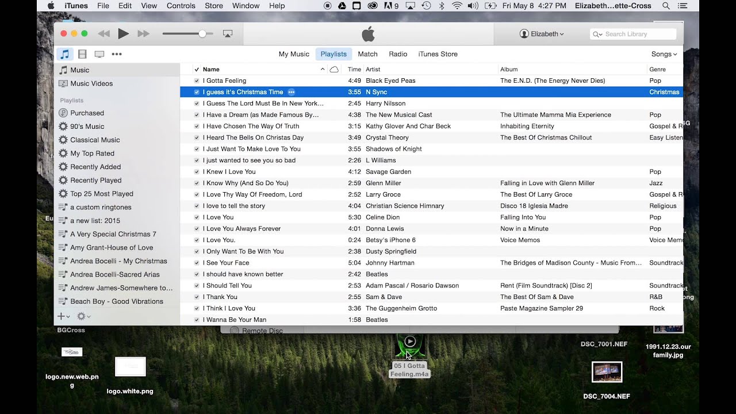The height and width of the screenshot is (414, 736).
Task: Open the Time Machine menu bar icon
Action: click(x=426, y=6)
